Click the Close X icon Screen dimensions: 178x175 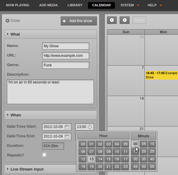[7, 21]
